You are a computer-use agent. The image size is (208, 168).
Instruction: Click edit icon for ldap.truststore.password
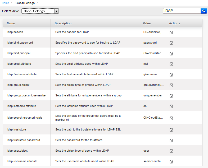[x=171, y=140]
